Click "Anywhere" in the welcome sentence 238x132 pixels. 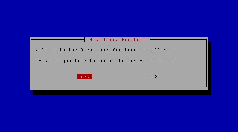click(125, 50)
